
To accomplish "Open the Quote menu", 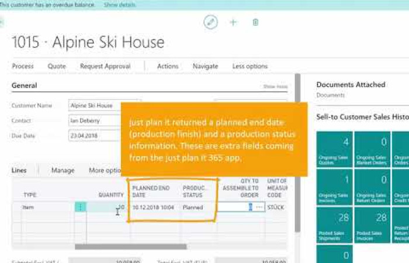I will click(x=57, y=66).
